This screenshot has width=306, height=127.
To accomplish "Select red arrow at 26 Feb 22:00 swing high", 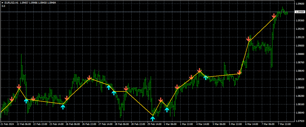I will point(89,77).
